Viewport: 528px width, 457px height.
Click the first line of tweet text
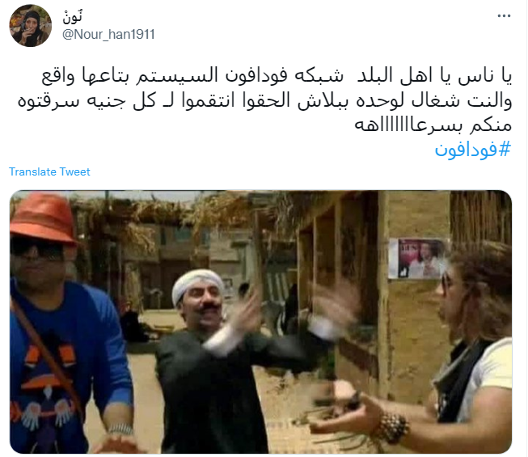click(x=277, y=76)
